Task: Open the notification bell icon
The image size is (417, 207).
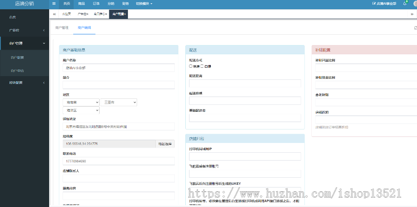Action: click(x=404, y=4)
